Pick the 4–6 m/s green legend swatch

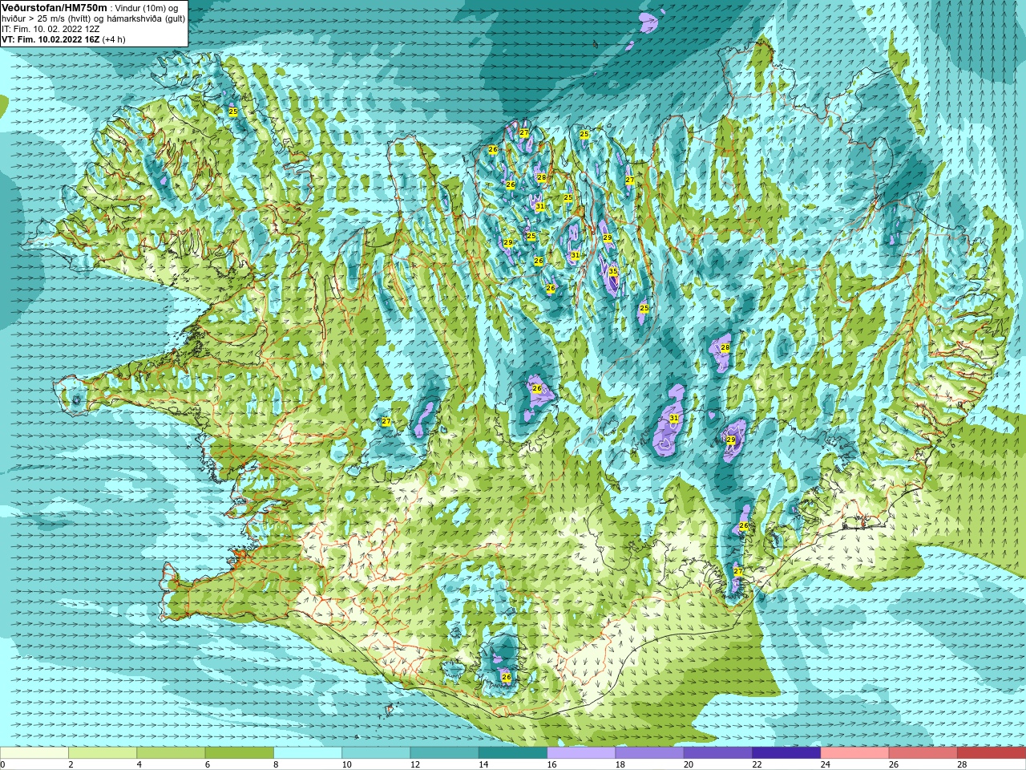[171, 753]
